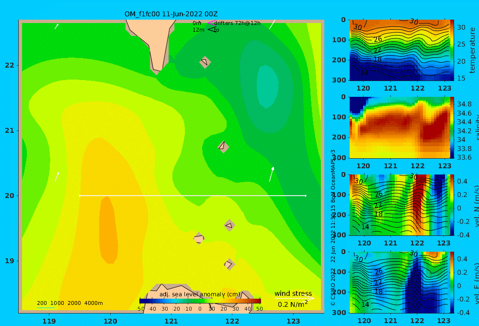
Task: Click the 'wind stress' legend label
Action: click(293, 293)
